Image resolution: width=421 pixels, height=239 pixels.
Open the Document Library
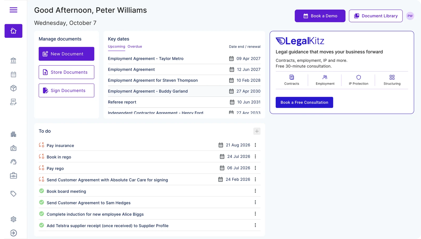click(376, 16)
